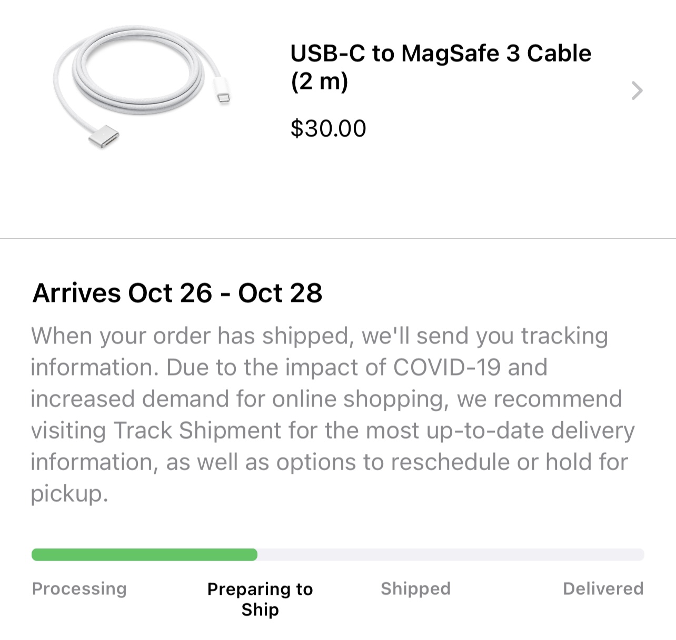Click the MagSafe connector in the photo

pos(104,138)
